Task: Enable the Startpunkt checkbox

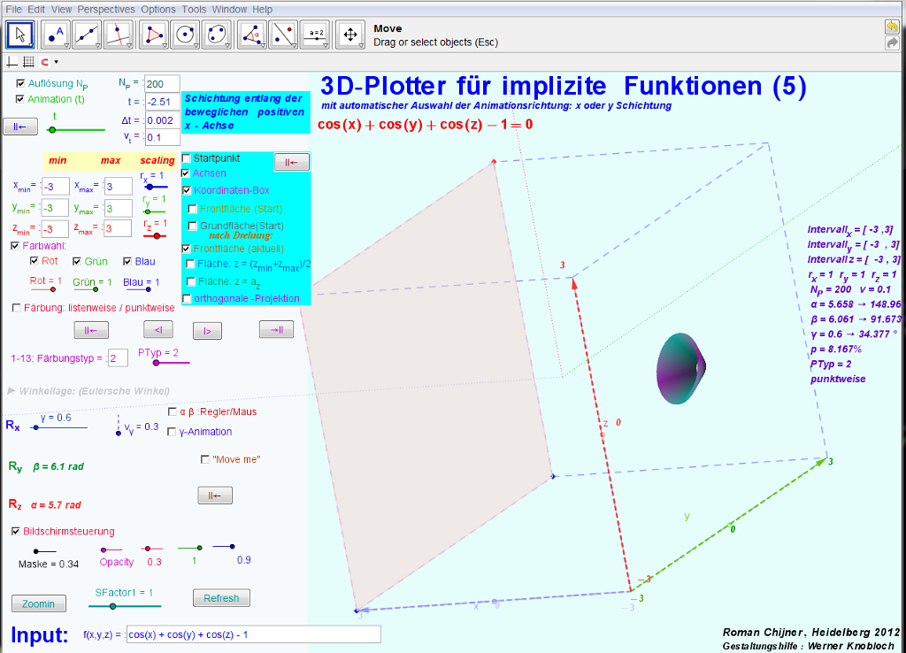Action: click(x=187, y=157)
